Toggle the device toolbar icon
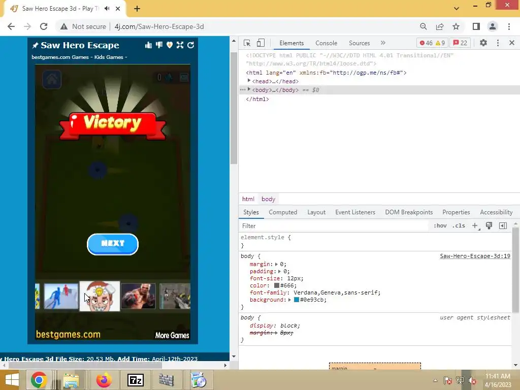Screen dimensions: 520x390 click(x=261, y=43)
